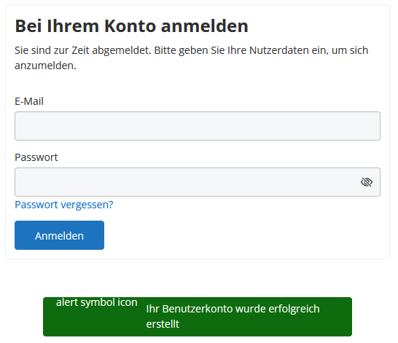Screen dimensions: 398x343
Task: Click the Passwort field label
Action: [36, 157]
